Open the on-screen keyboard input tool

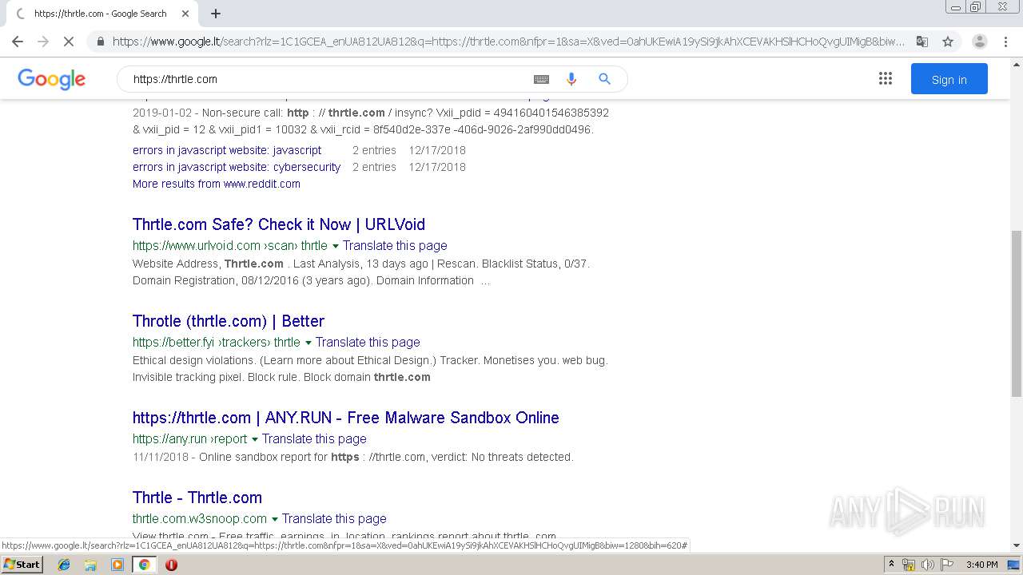coord(541,79)
